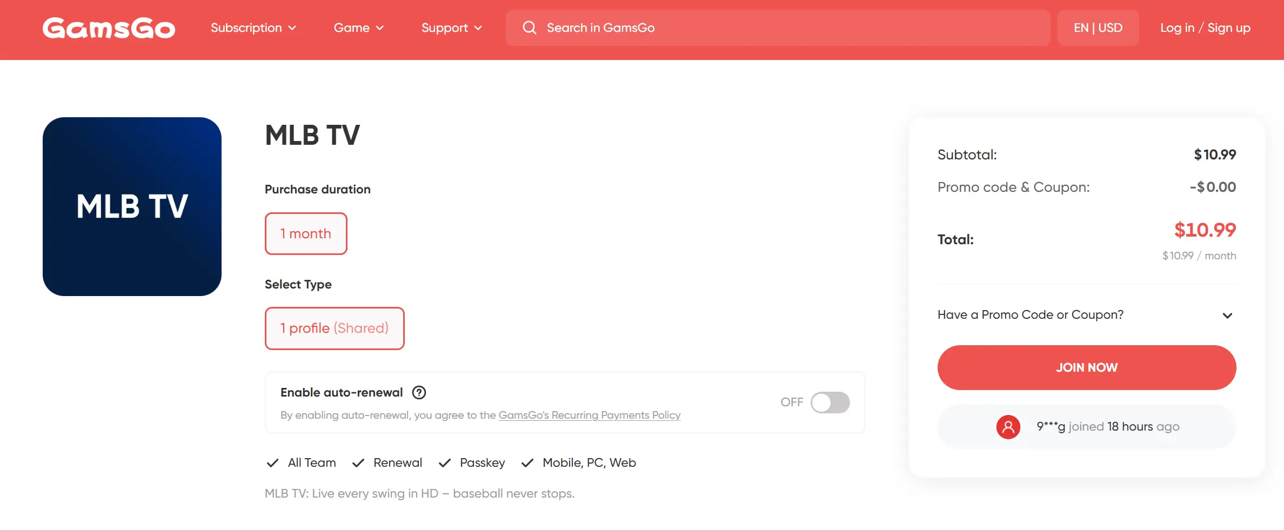Screen dimensions: 1284x530
Task: Click checkmark icon beside Passkey
Action: pos(444,463)
